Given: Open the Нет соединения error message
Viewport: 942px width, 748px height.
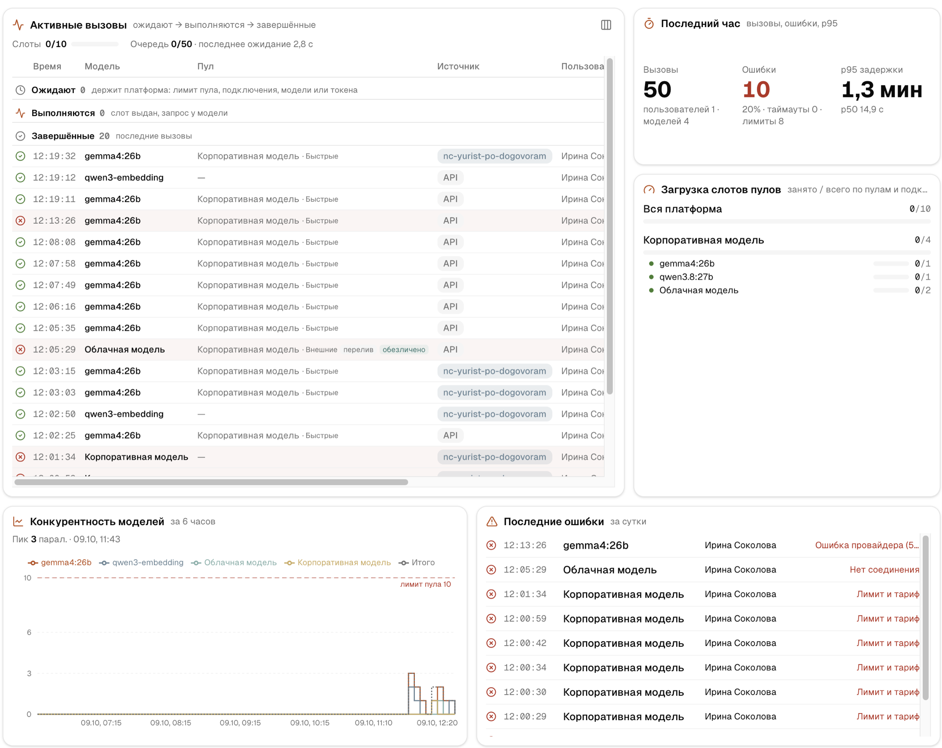Looking at the screenshot, I should [x=884, y=570].
